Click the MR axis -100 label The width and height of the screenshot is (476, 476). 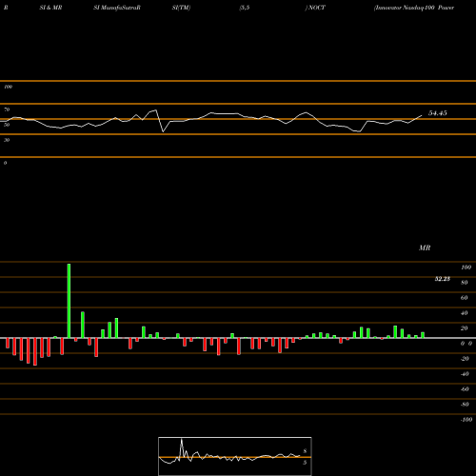tap(466, 420)
